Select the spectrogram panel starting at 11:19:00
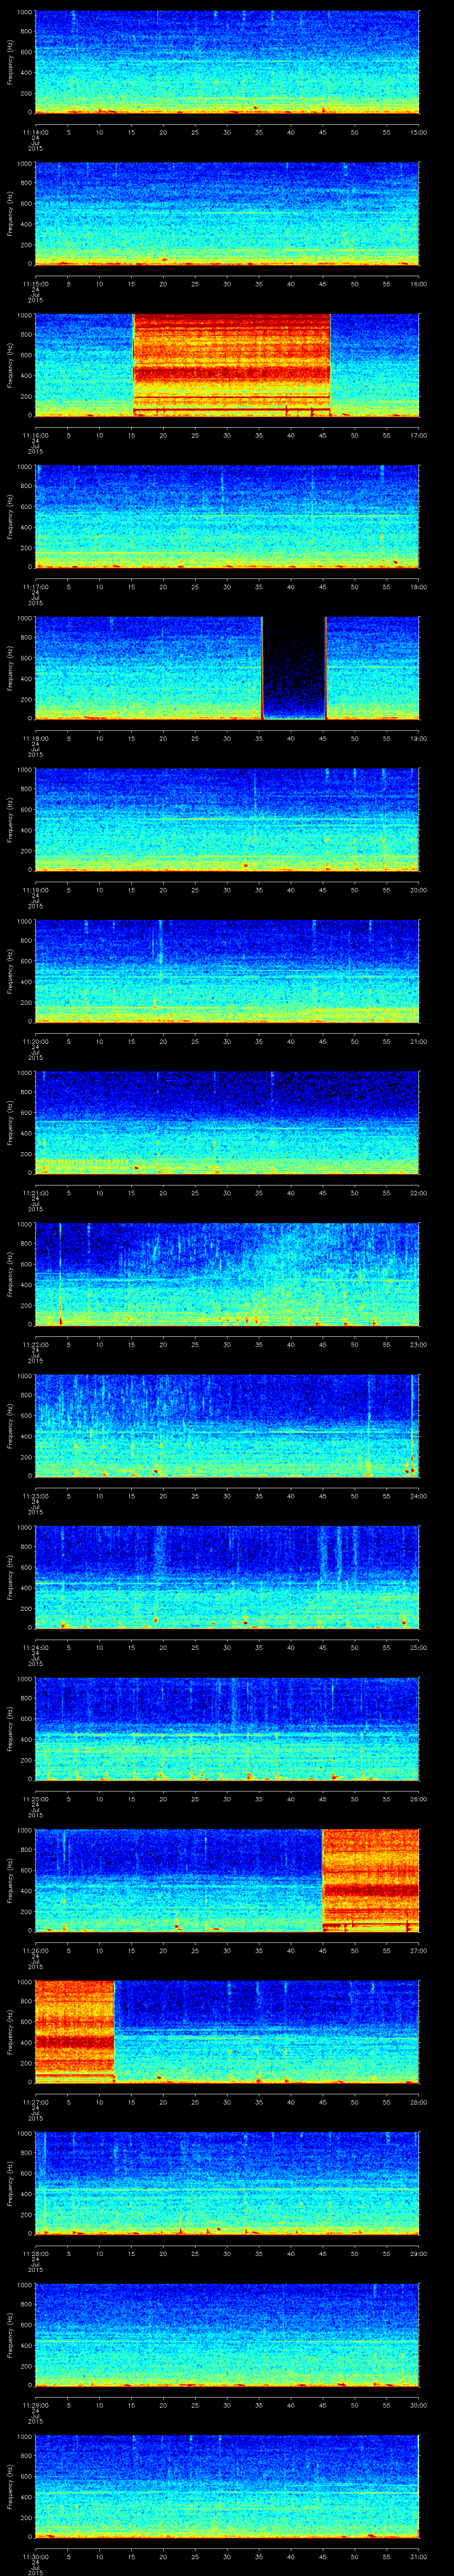The height and width of the screenshot is (2576, 454). [227, 820]
